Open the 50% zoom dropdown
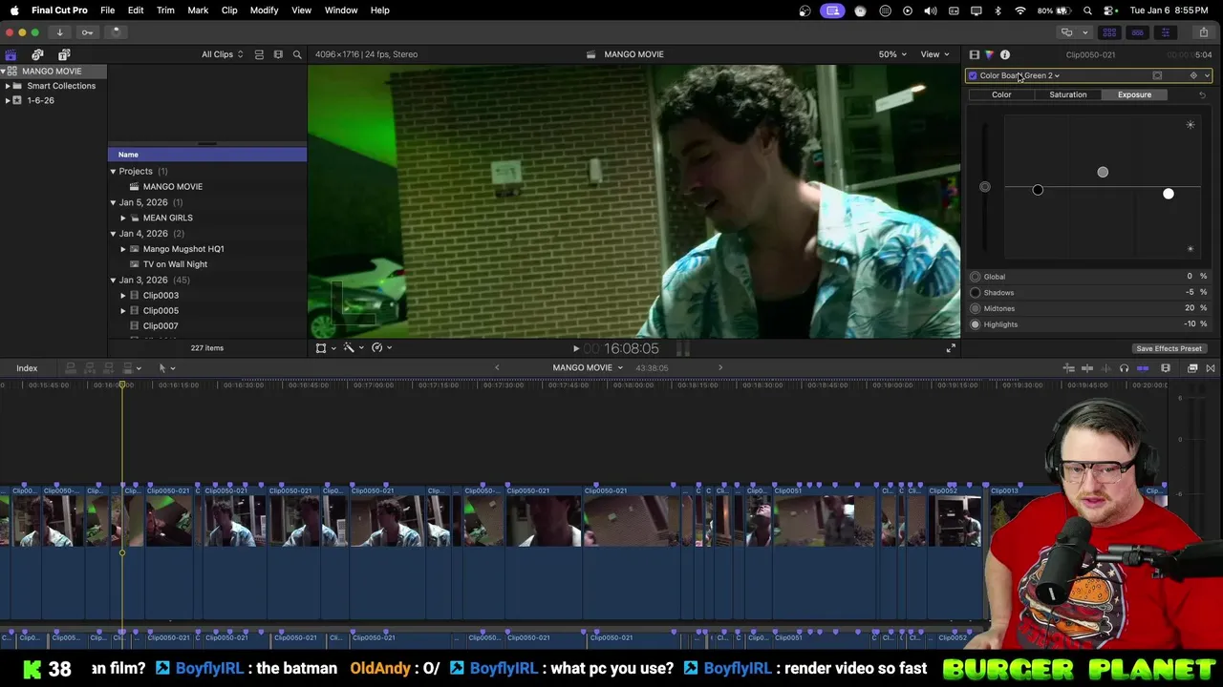 (892, 54)
